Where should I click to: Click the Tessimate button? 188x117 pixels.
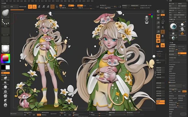[172, 80]
